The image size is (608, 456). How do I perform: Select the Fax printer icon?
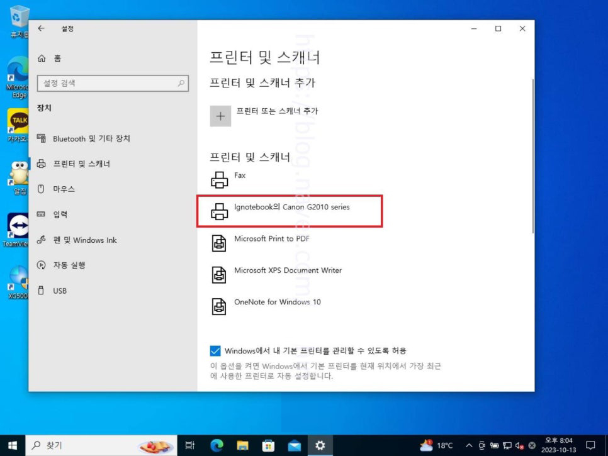coord(219,180)
